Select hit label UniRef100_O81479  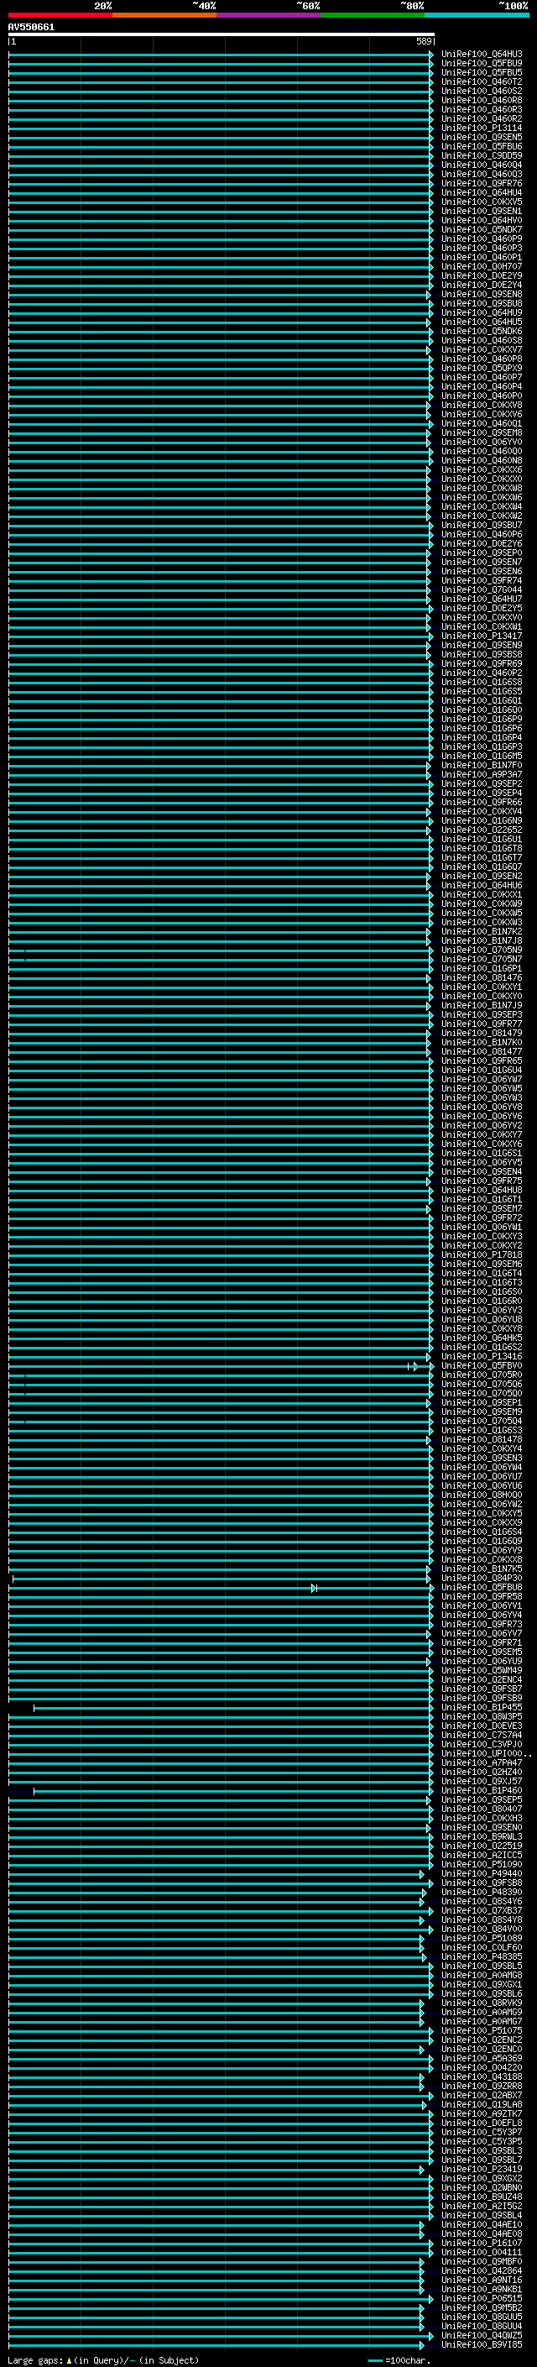(x=482, y=1033)
